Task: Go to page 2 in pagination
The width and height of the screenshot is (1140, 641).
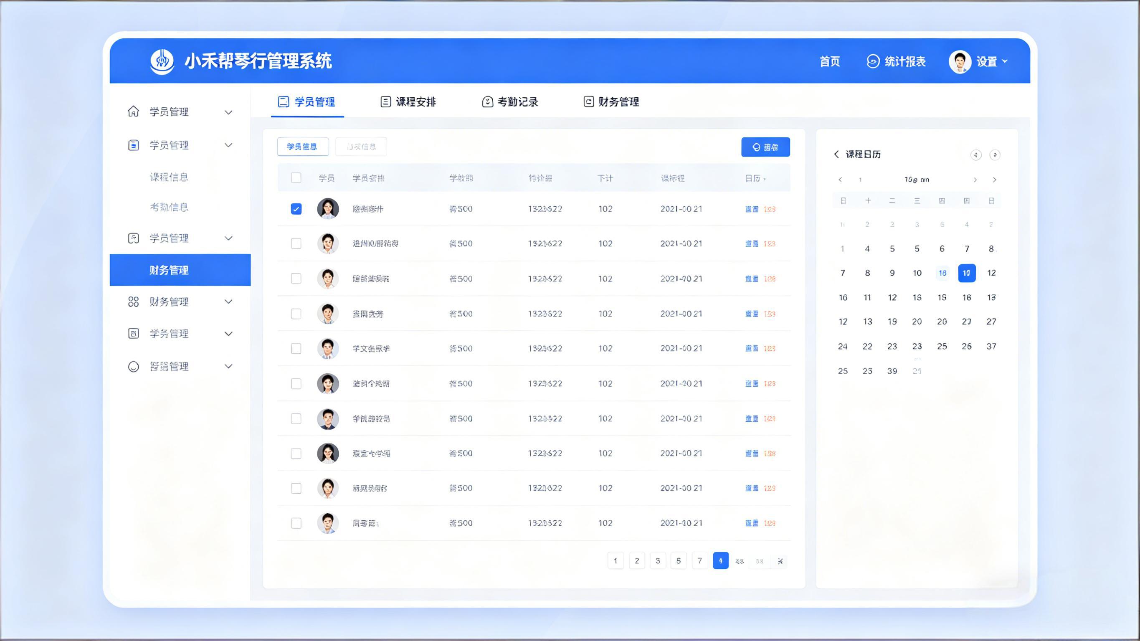Action: pyautogui.click(x=636, y=560)
